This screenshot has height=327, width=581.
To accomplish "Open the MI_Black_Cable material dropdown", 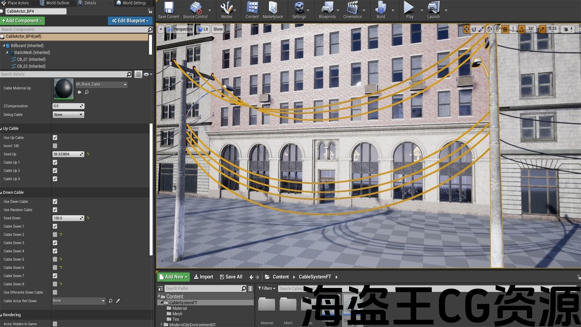I will [101, 84].
